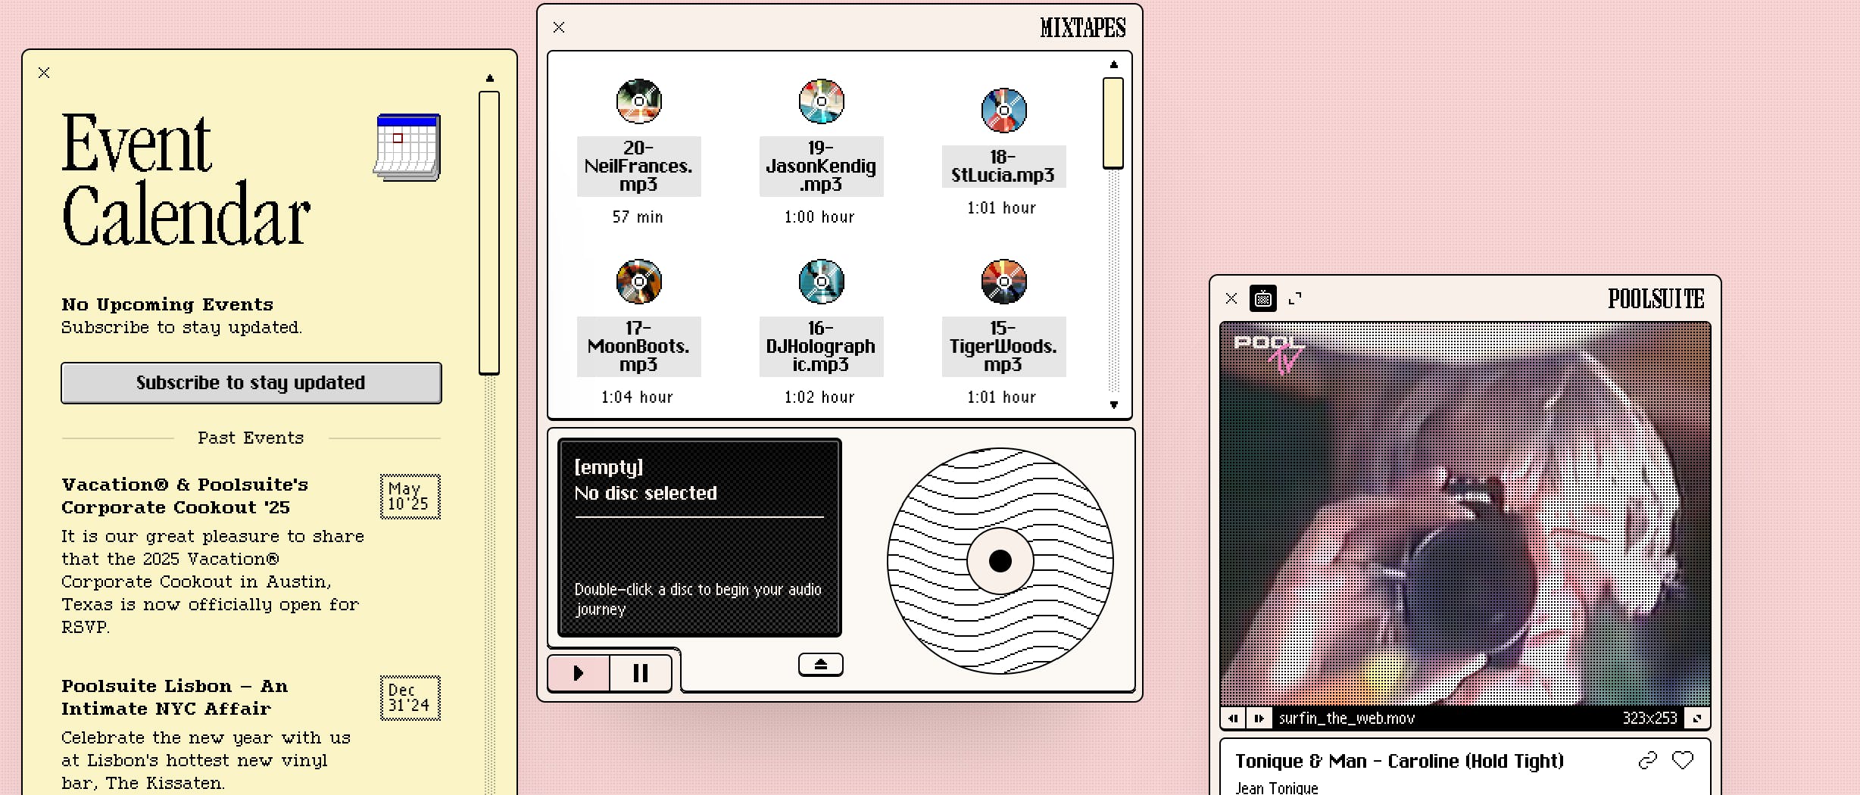Click Mixtapes list scroll up arrow
The width and height of the screenshot is (1860, 795).
tap(1113, 64)
